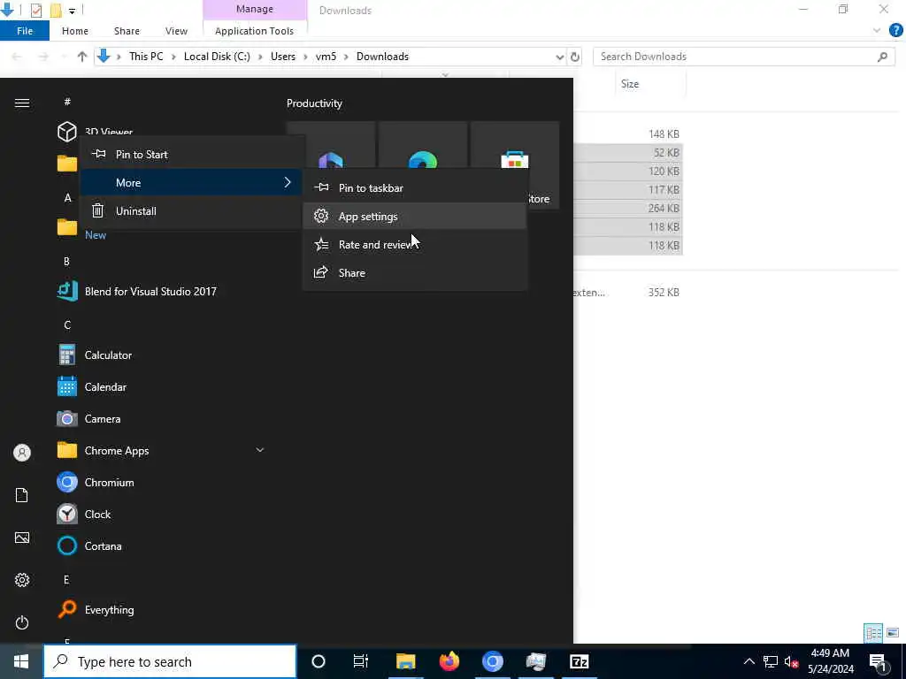Open the Microsoft Edge tile
This screenshot has height=679, width=906.
(423, 164)
